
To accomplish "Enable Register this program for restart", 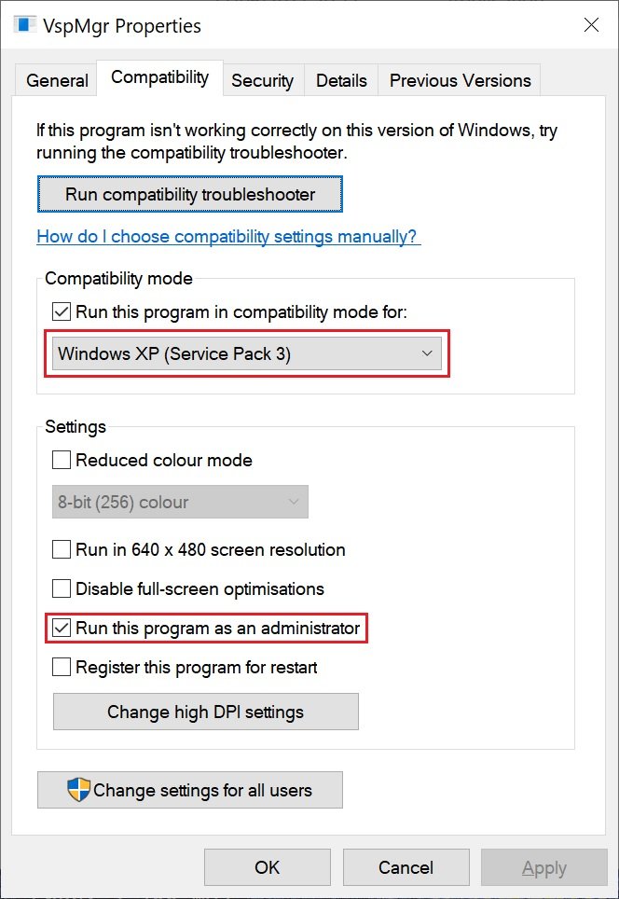I will 62,667.
